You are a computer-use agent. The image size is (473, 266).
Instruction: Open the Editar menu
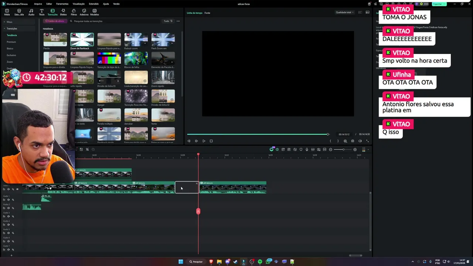click(49, 4)
